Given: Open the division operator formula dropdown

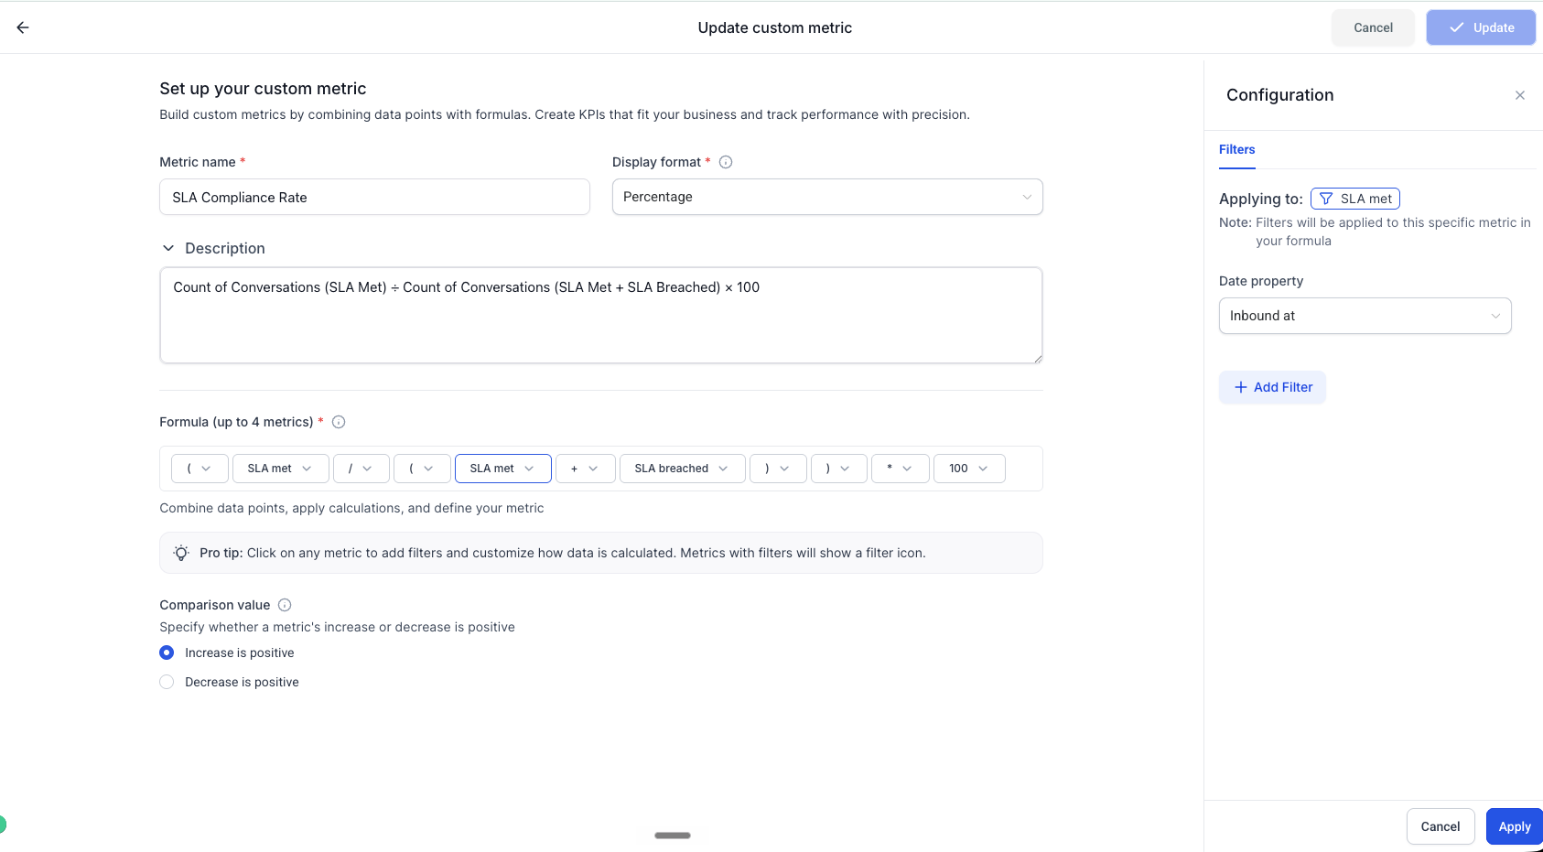Looking at the screenshot, I should pyautogui.click(x=361, y=469).
